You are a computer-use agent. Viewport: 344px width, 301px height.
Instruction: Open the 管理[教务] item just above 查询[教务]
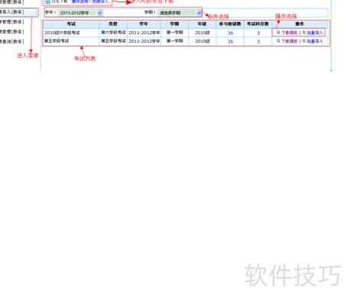tap(12, 32)
